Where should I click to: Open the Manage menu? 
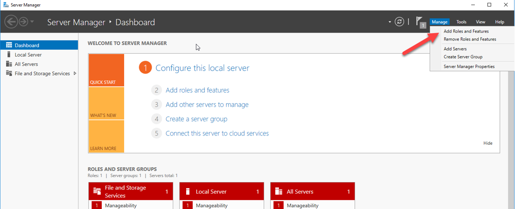click(x=439, y=22)
